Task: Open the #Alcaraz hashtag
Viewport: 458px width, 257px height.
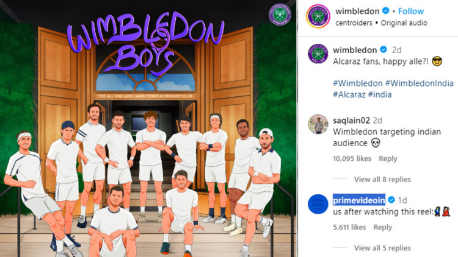Action: [x=349, y=94]
